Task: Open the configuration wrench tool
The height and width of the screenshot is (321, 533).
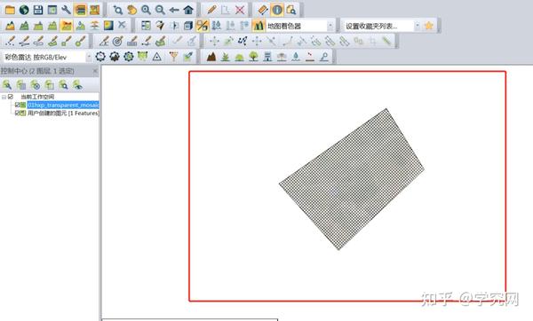Action: [x=66, y=10]
